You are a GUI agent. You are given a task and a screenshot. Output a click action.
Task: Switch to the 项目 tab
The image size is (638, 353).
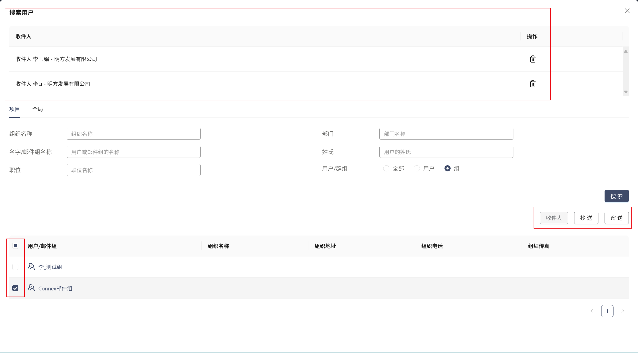point(15,109)
